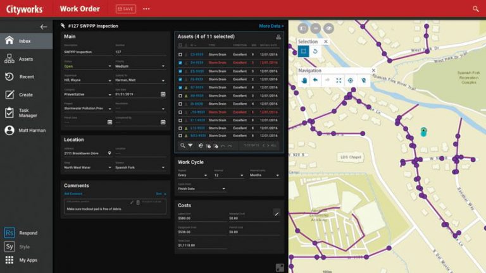
Task: Search assets with the magnifier icon
Action: (182, 145)
